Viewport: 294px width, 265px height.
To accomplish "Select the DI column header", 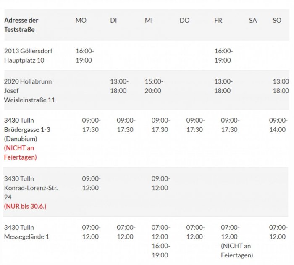I will pos(113,20).
